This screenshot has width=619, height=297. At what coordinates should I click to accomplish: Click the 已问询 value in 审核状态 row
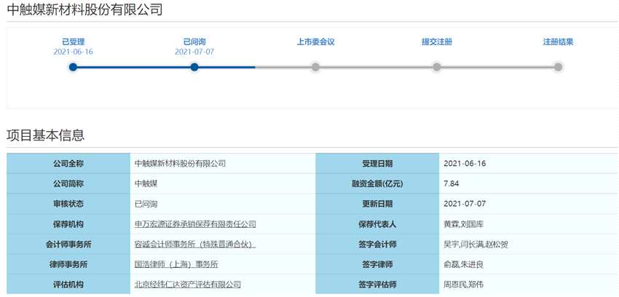[146, 204]
